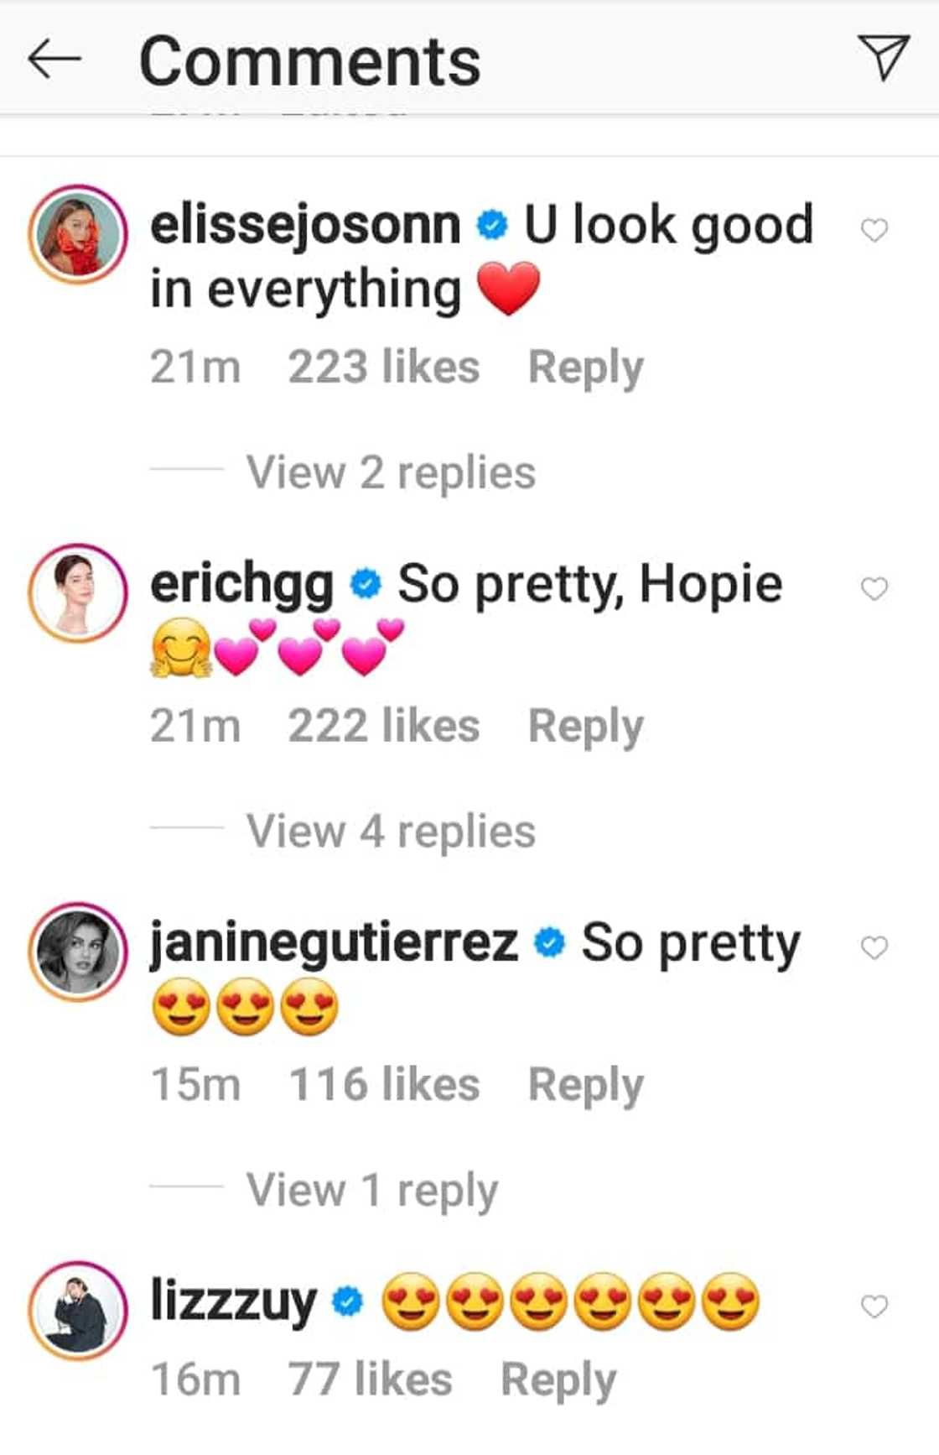Screen dimensions: 939x1455
Task: Reply to janinegutierrez's comment
Action: click(585, 1085)
